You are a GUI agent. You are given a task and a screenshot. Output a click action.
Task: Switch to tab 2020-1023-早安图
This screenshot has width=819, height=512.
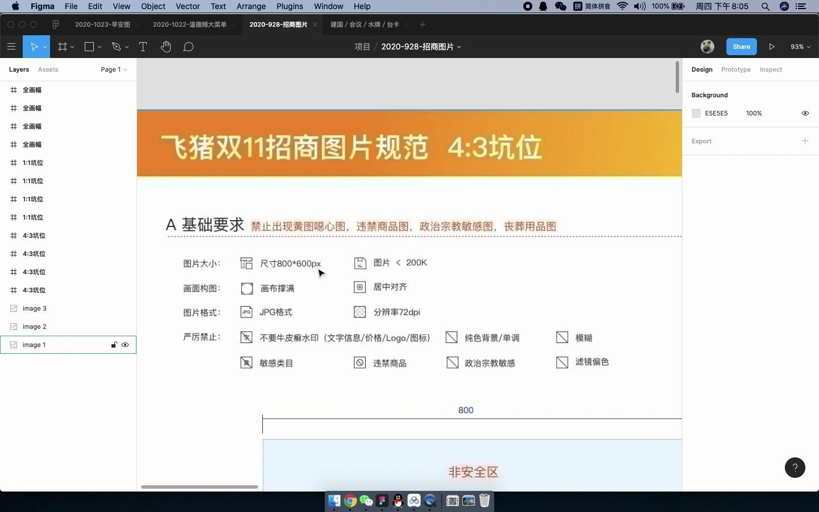(x=102, y=24)
